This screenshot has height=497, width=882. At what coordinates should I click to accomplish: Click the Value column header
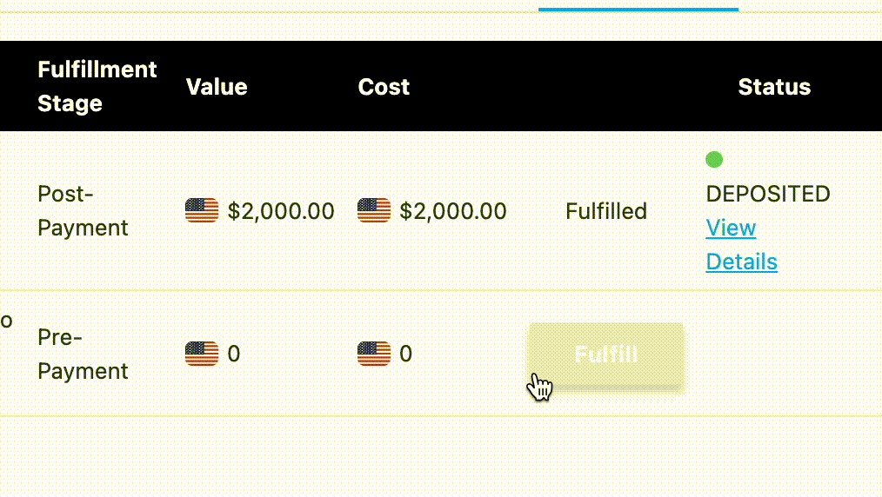tap(217, 87)
